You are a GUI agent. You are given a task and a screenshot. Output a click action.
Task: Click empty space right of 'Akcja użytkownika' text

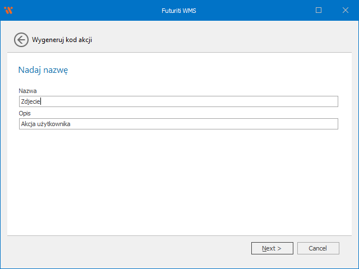213,124
